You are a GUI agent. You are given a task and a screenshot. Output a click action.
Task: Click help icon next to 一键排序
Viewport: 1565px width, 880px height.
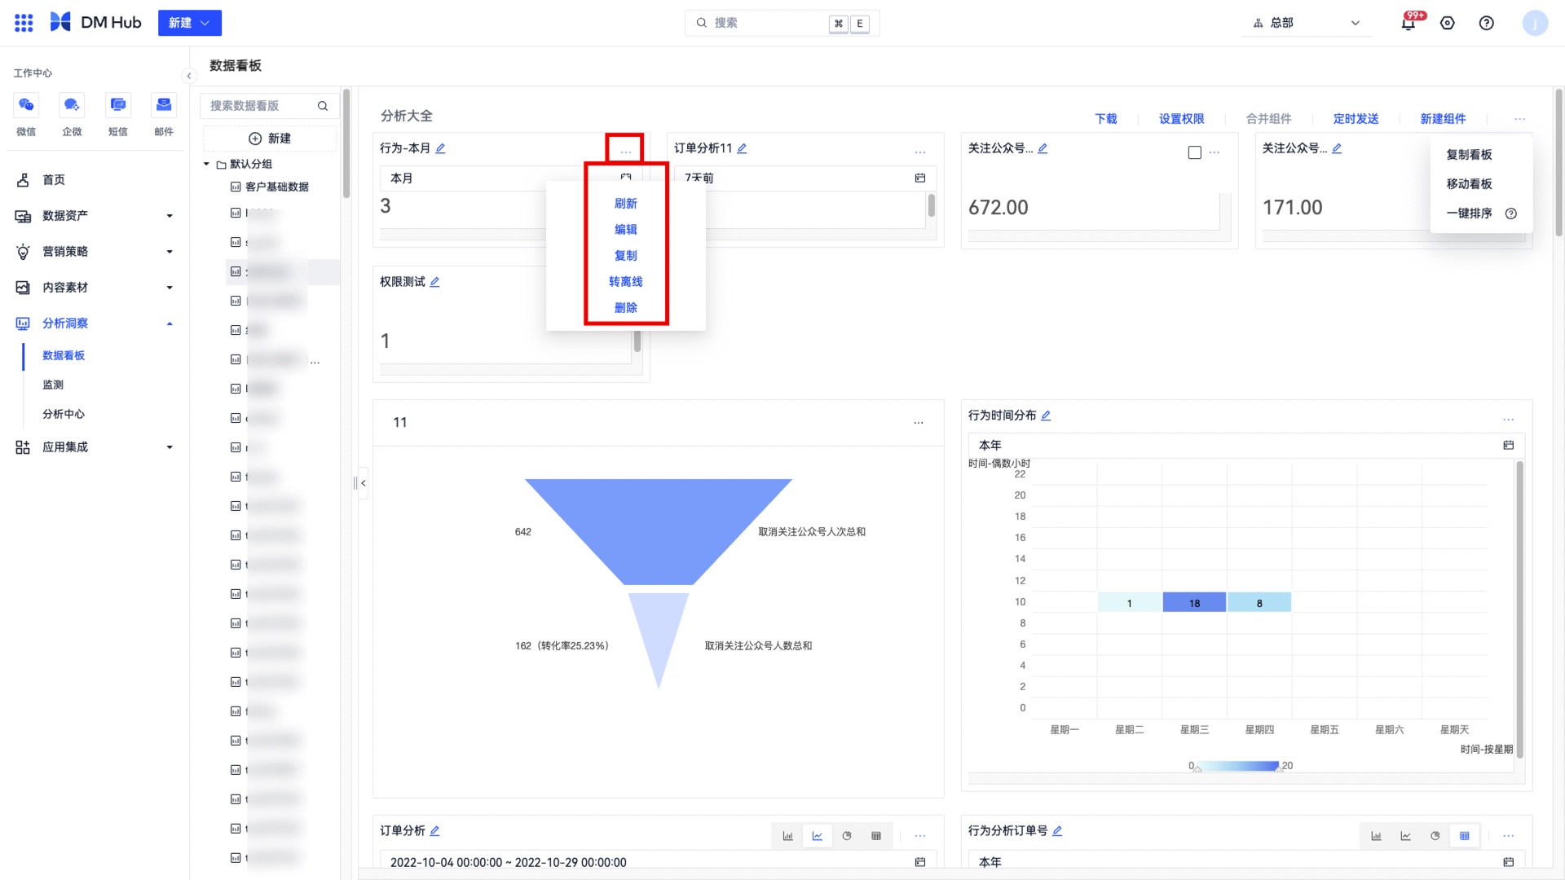[1511, 213]
